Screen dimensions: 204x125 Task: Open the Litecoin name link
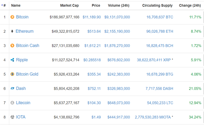(x=23, y=103)
